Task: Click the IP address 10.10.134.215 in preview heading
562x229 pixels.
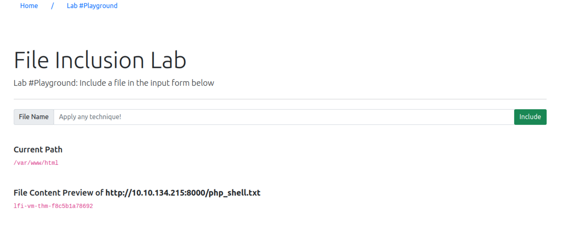Action: click(x=158, y=193)
